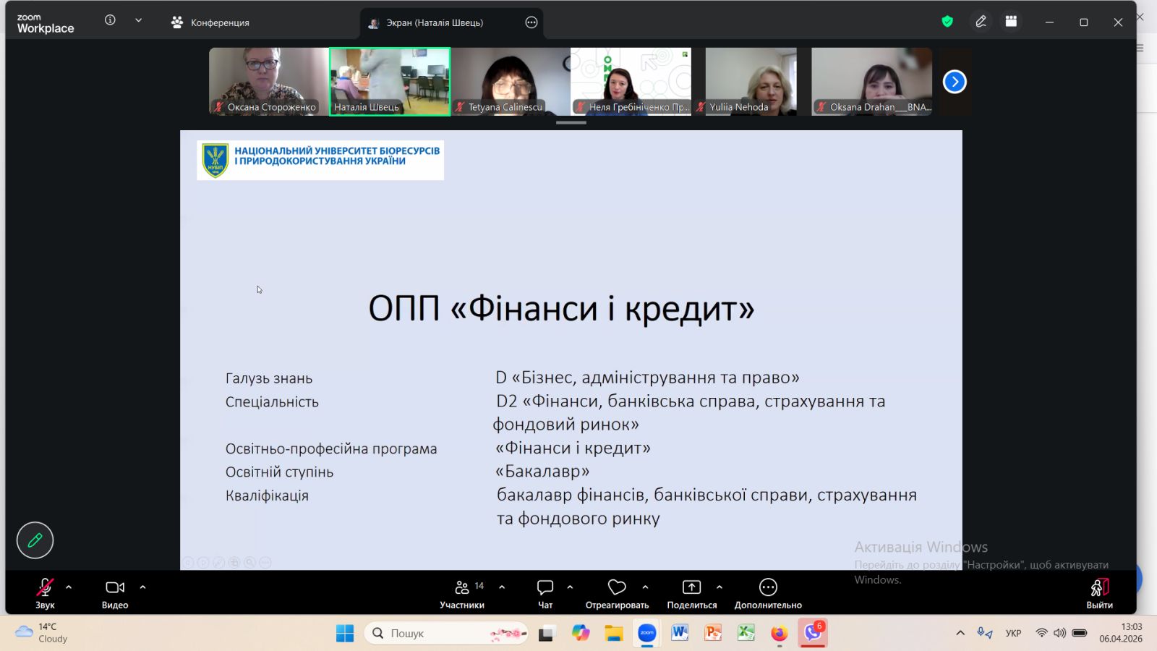The width and height of the screenshot is (1157, 651).
Task: Click the "Кваліфікація" label on the slide
Action: point(267,495)
